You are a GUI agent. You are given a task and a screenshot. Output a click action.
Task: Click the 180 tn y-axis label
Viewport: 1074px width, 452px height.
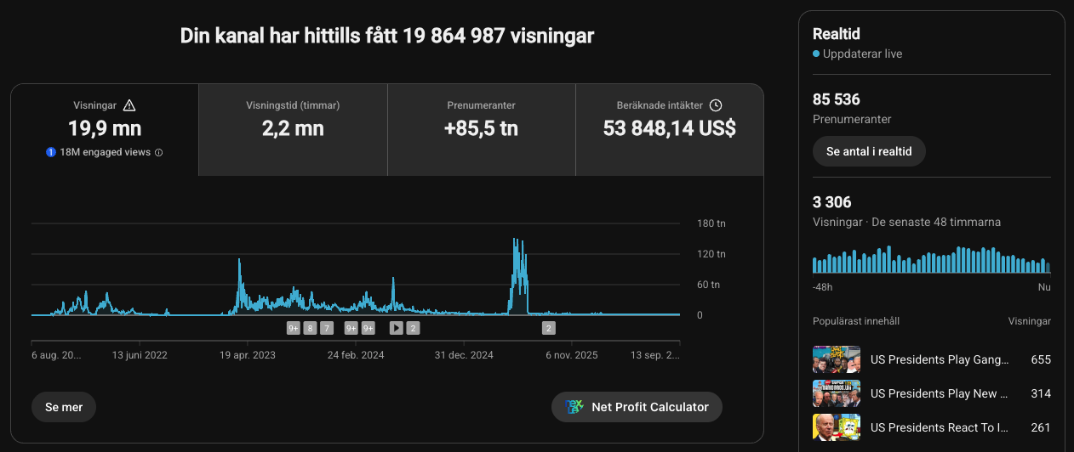[711, 223]
